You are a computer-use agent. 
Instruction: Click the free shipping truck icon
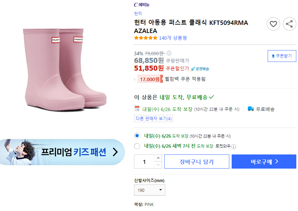251,109
